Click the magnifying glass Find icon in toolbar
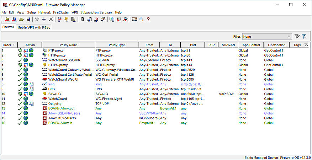Image resolution: width=312 pixels, height=160 pixels. (141, 20)
